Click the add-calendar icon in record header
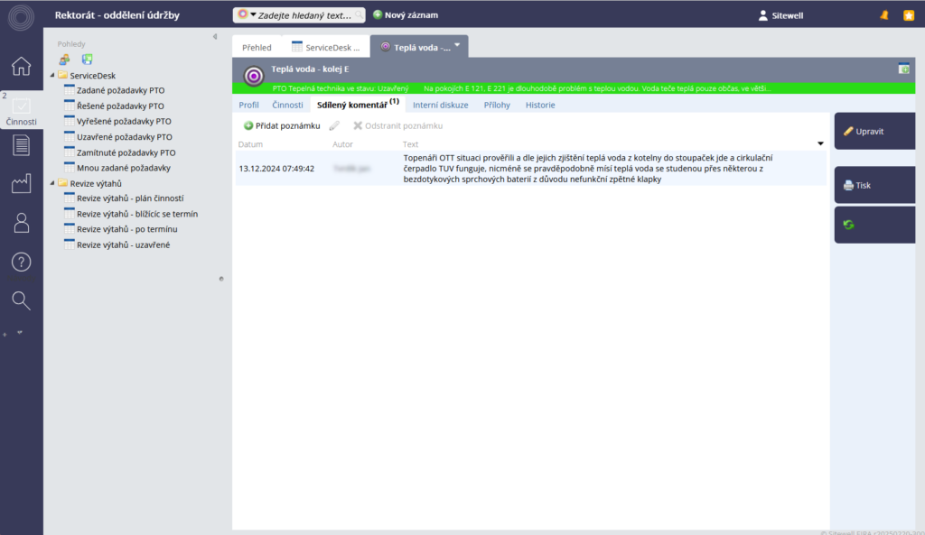Viewport: 925px width, 535px height. [903, 69]
